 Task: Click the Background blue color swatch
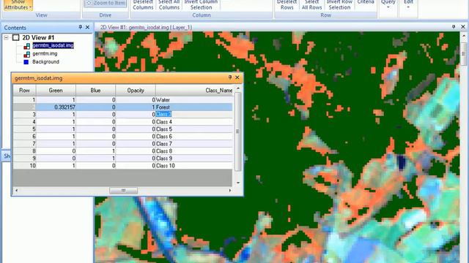(x=26, y=62)
